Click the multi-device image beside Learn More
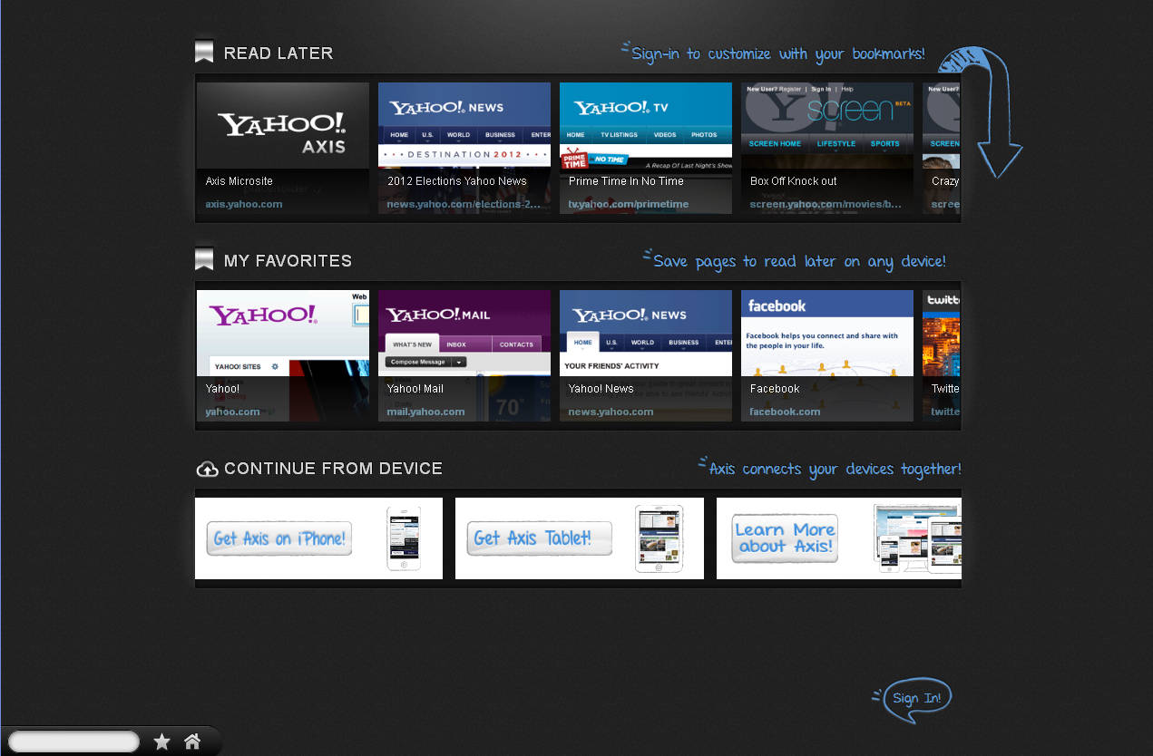The image size is (1153, 756). click(917, 538)
